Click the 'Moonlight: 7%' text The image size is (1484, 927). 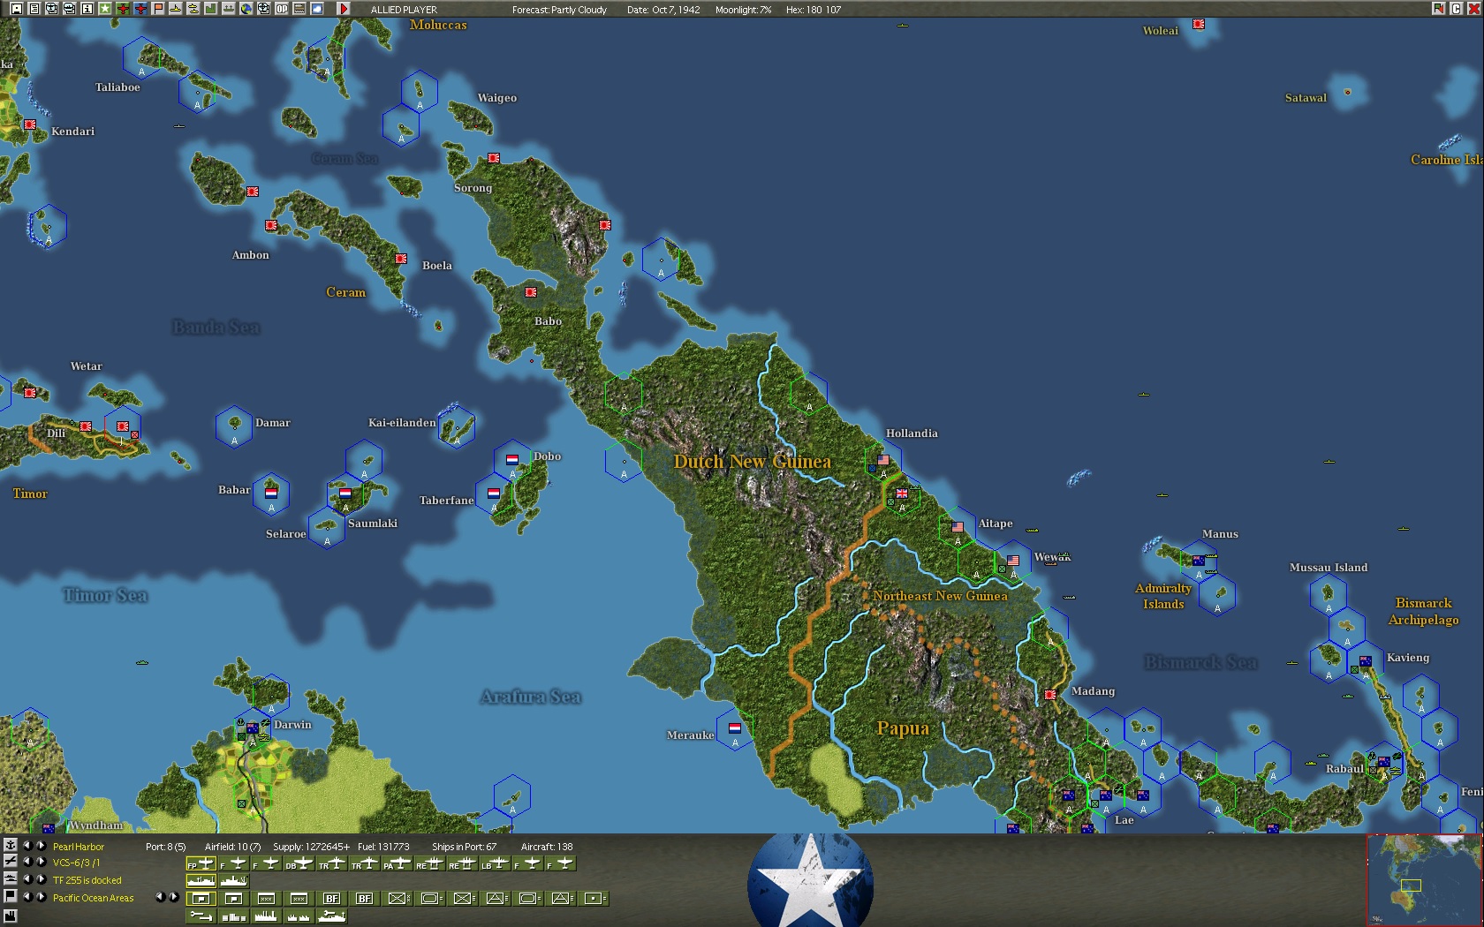point(743,10)
